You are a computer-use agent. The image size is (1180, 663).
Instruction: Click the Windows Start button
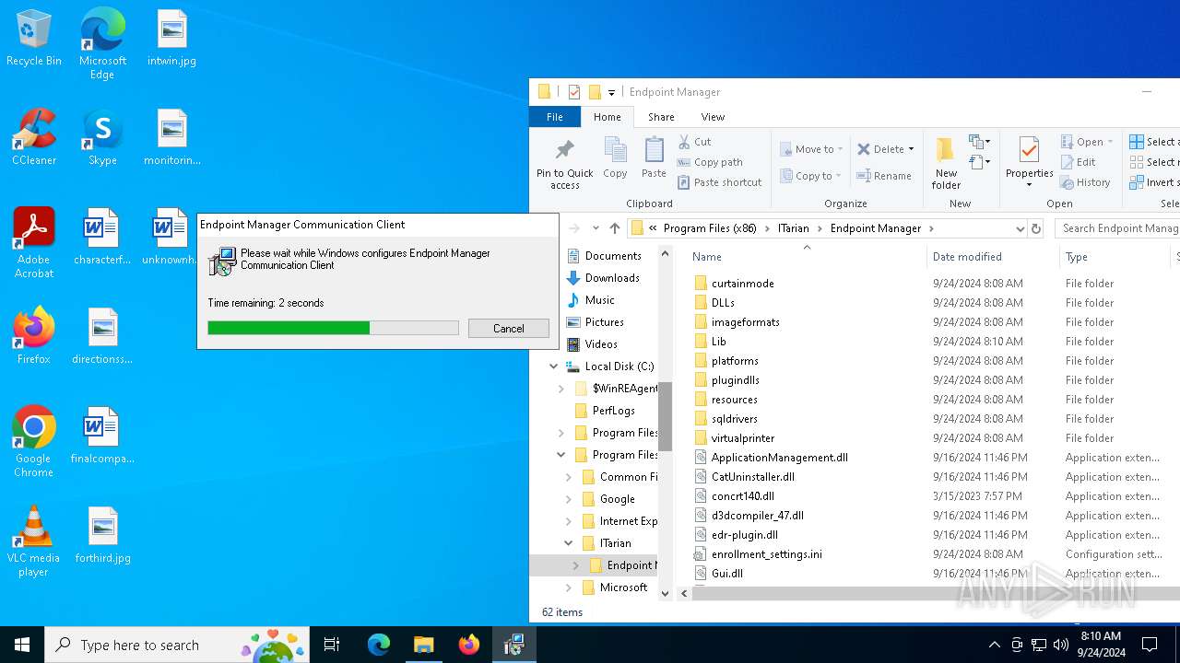pos(22,645)
